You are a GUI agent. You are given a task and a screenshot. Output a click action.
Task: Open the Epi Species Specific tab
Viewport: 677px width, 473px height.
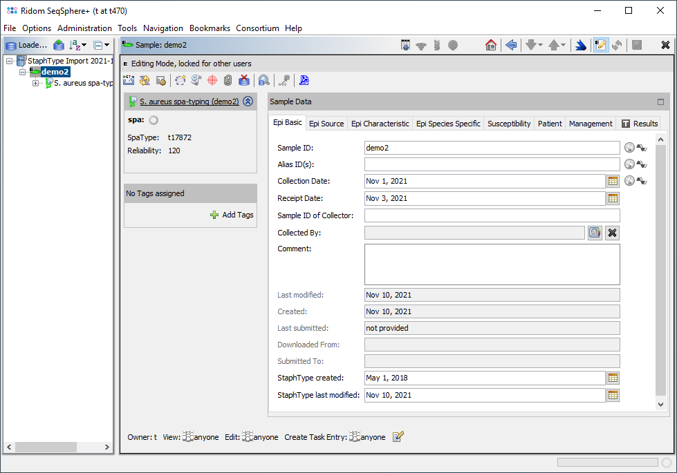click(x=448, y=124)
